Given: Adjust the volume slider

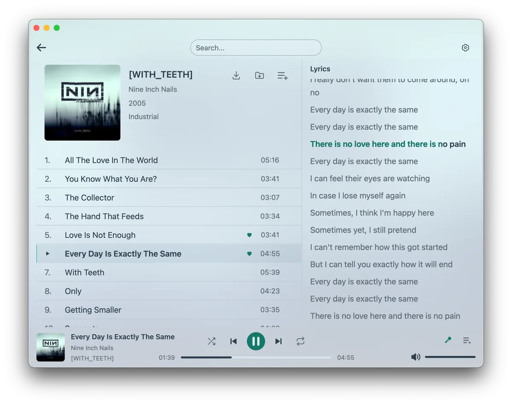Looking at the screenshot, I should click(x=450, y=357).
